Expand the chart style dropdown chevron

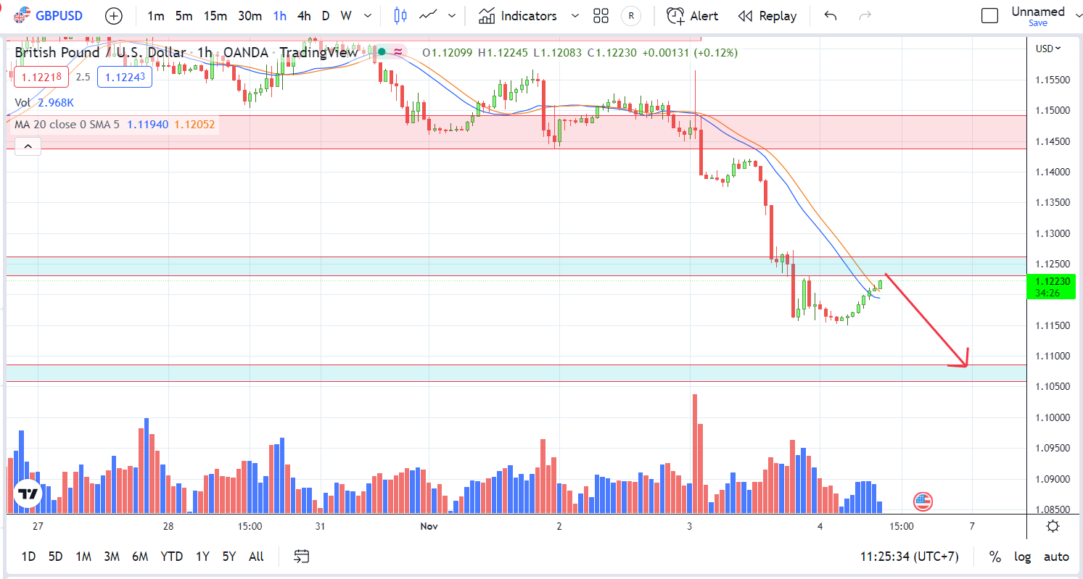[x=453, y=15]
